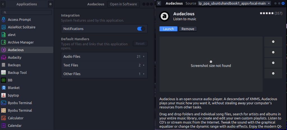Image resolution: width=287 pixels, height=130 pixels.
Task: Select Backups in the applications list
Action: tap(27, 65)
